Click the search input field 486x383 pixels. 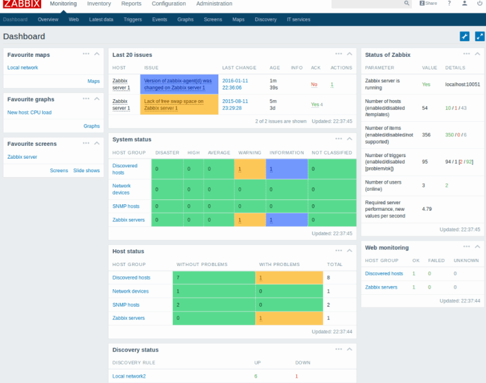point(367,3)
